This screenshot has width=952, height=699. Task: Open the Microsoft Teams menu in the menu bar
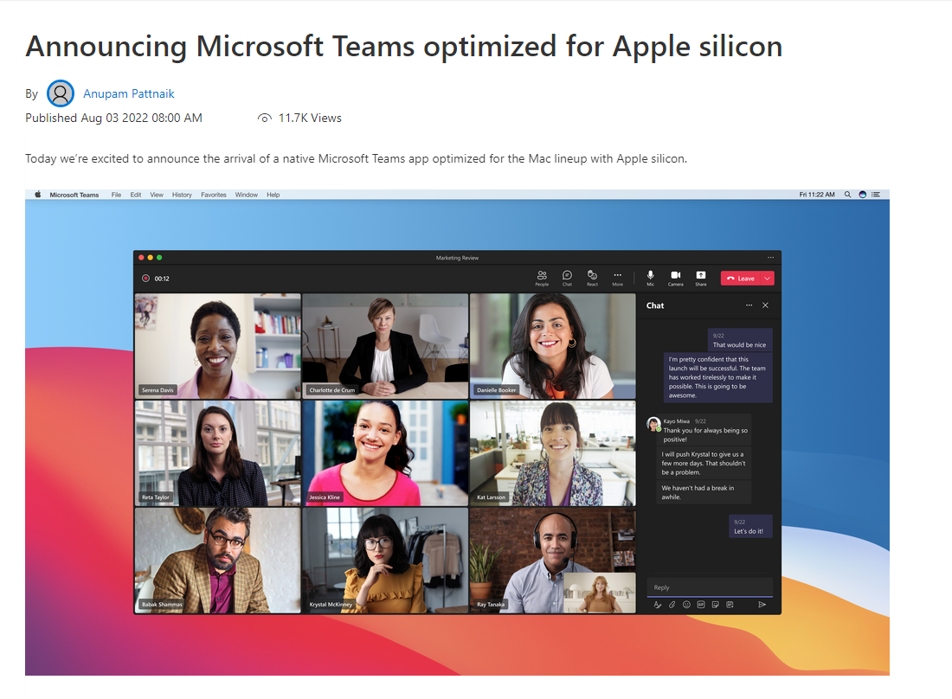pos(74,195)
